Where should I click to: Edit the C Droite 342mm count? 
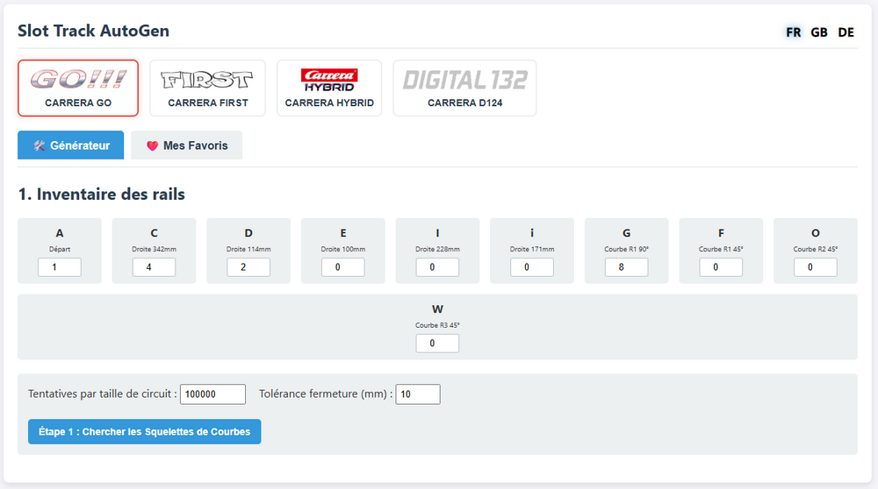point(154,267)
